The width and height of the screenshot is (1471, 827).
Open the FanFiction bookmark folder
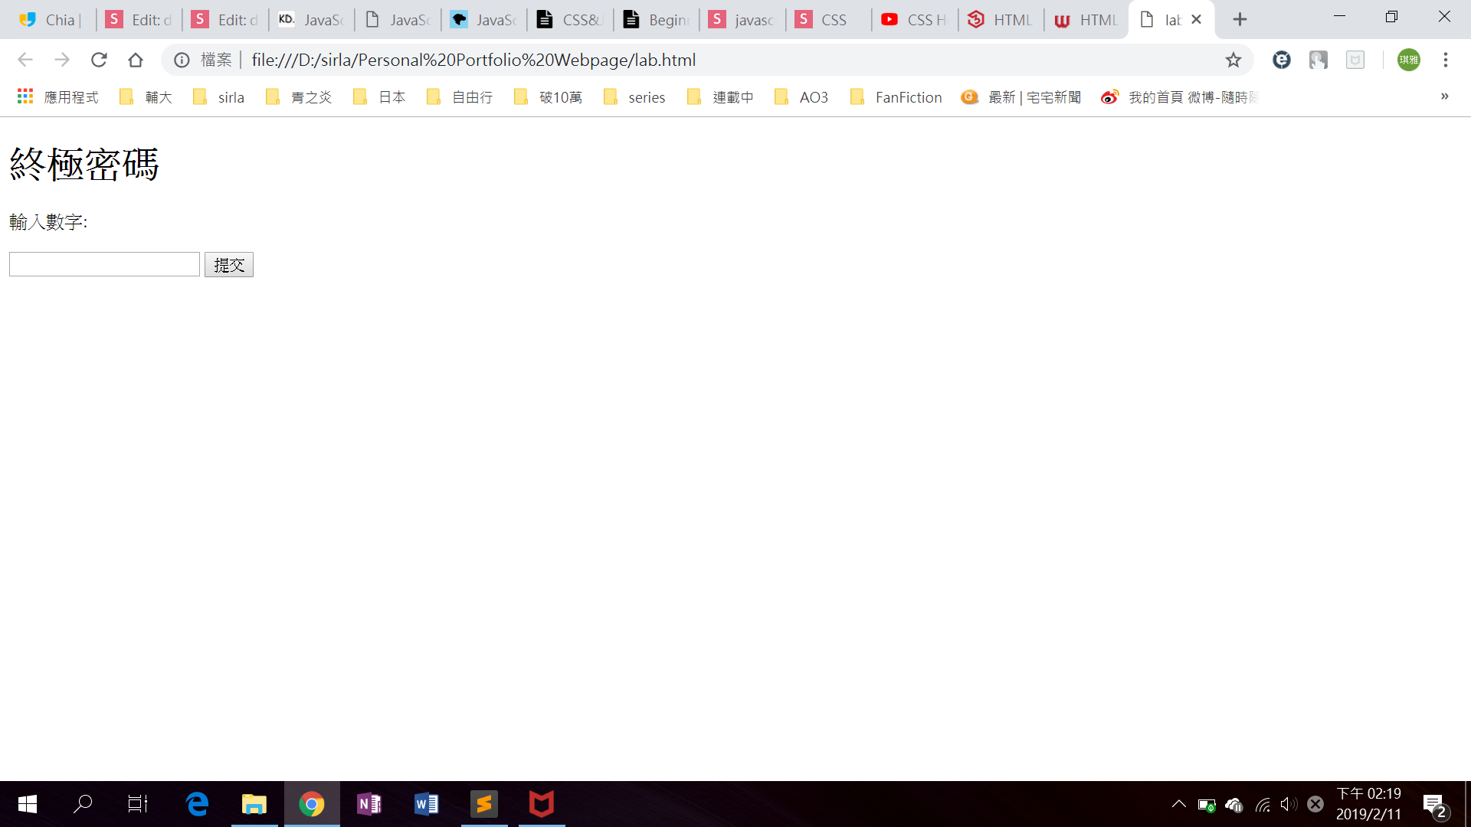pos(896,97)
